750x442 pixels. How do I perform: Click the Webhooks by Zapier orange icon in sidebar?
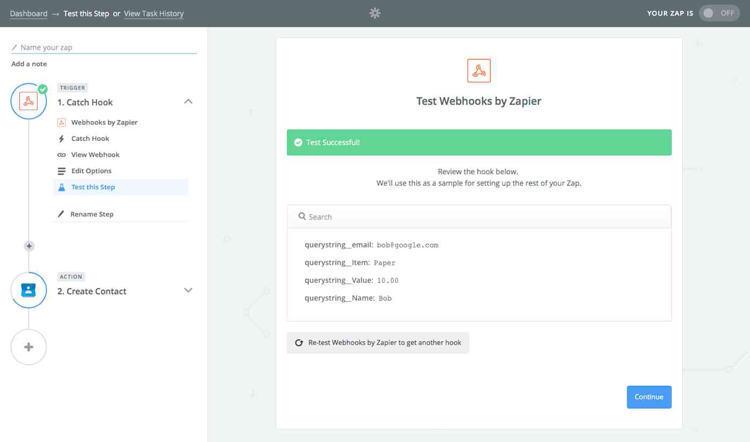(x=62, y=122)
